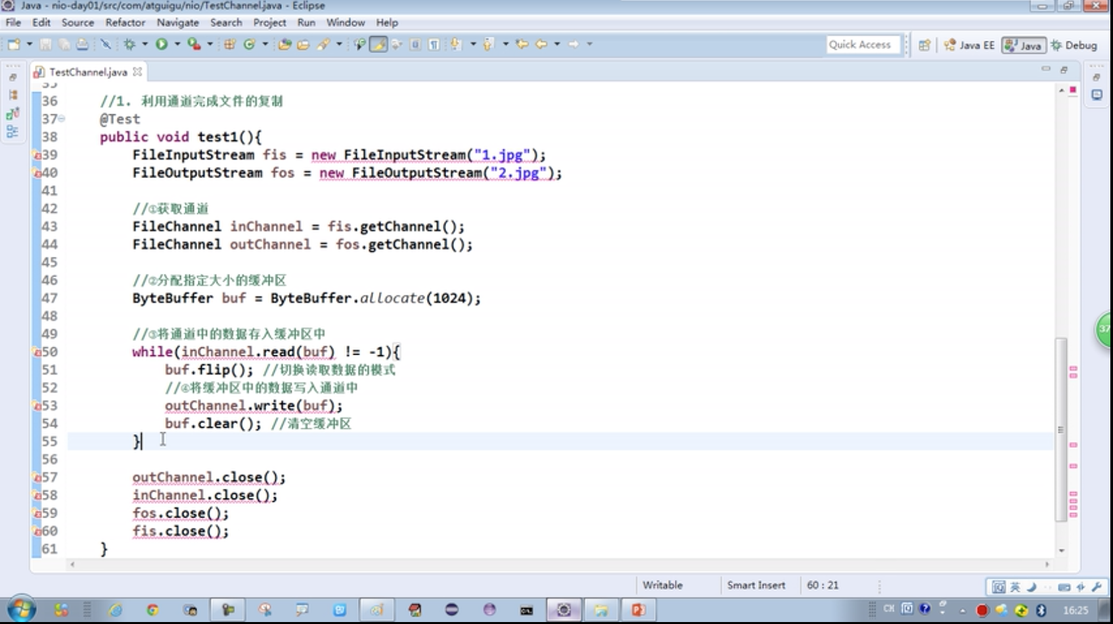Click the New Java Class icon
Screen dimensions: 1113x624
[x=249, y=44]
